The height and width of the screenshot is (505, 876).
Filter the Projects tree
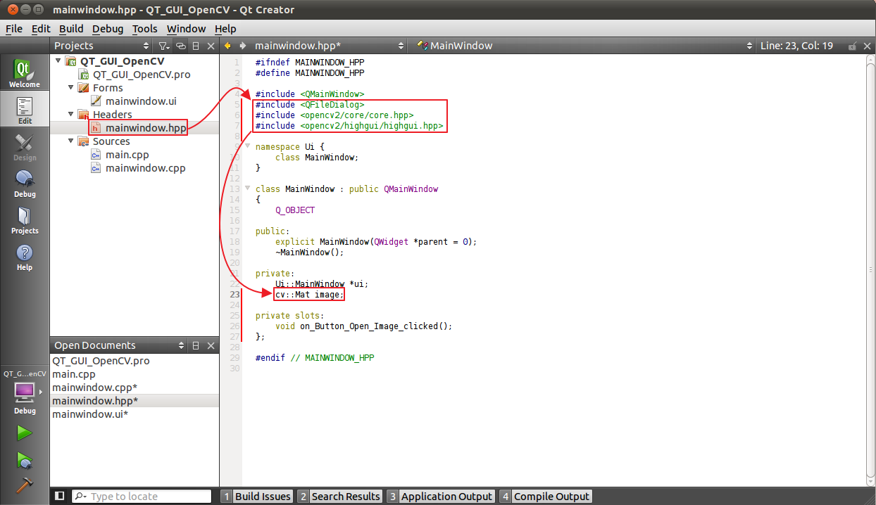tap(163, 45)
